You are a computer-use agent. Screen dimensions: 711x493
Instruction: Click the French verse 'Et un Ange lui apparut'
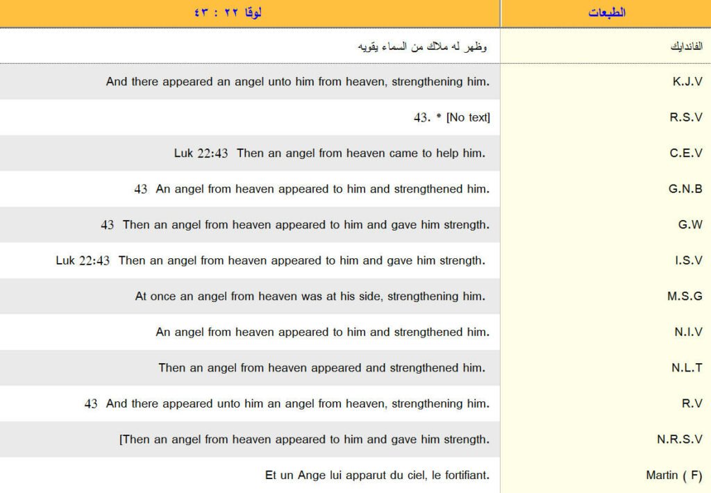point(377,476)
